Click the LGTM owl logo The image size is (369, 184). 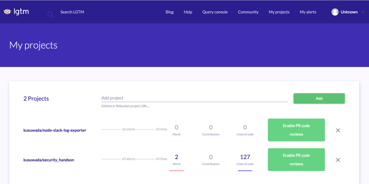pyautogui.click(x=16, y=12)
